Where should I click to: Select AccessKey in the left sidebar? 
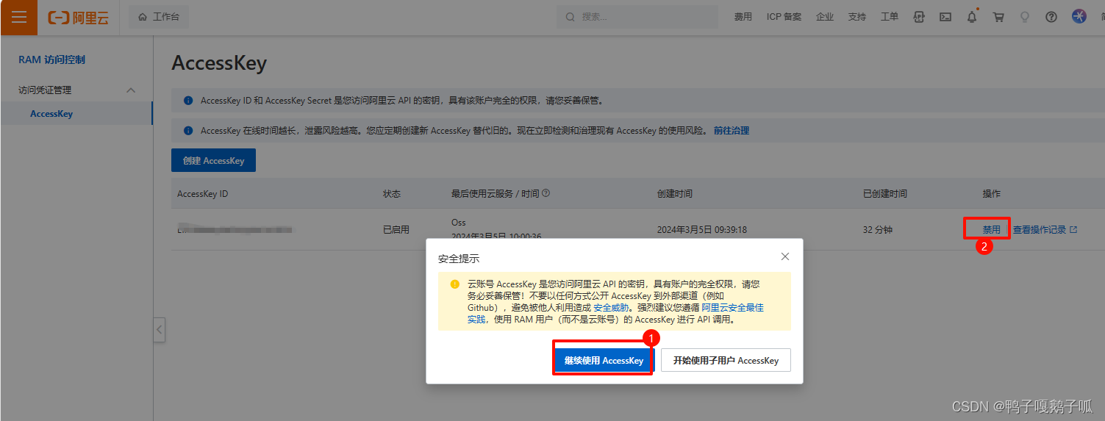pos(76,114)
